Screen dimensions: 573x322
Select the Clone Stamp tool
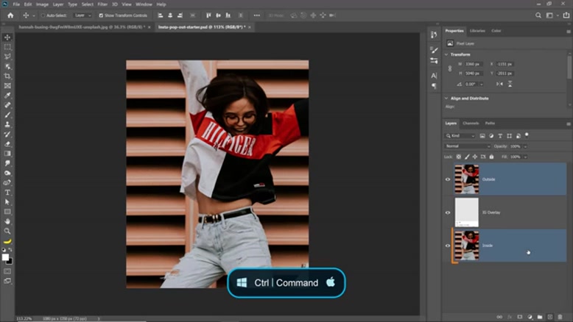coord(7,124)
